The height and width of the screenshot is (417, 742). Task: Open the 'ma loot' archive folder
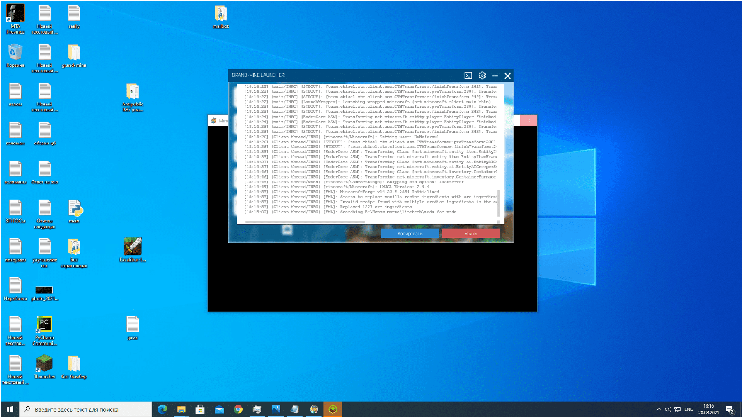point(221,17)
